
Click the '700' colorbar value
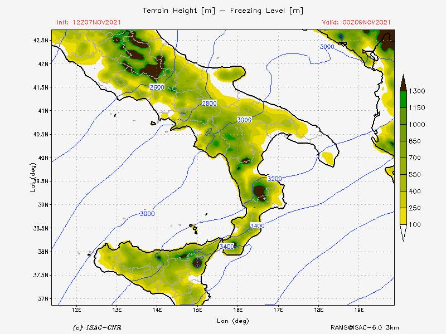coord(415,158)
